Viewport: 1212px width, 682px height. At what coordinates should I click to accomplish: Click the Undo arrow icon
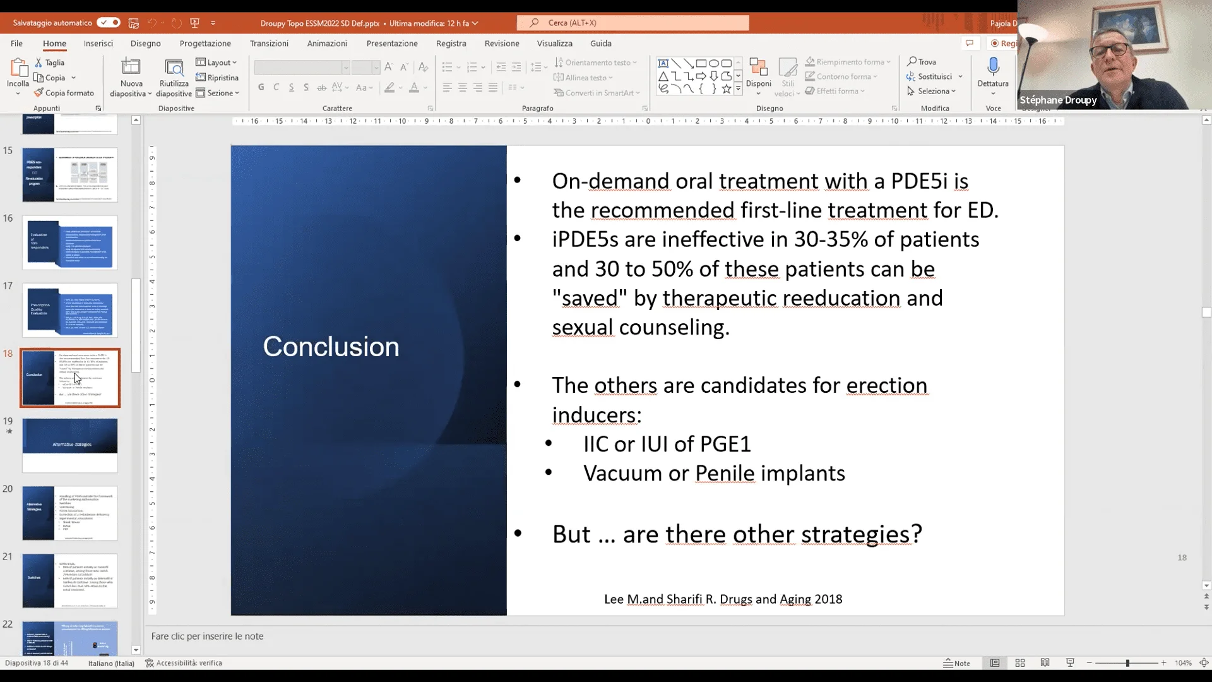click(x=151, y=23)
